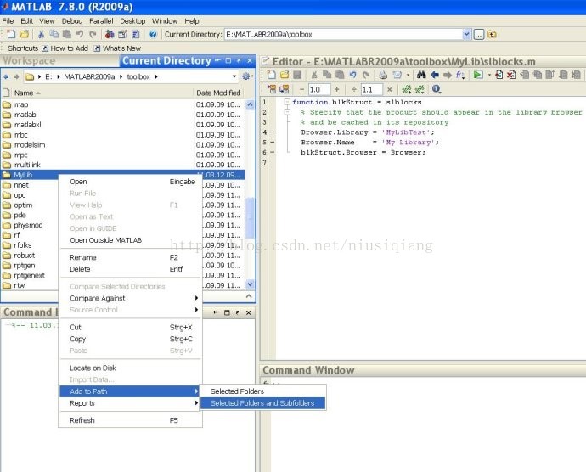Click the Undo icon in main toolbar
The width and height of the screenshot is (586, 472).
pyautogui.click(x=80, y=35)
